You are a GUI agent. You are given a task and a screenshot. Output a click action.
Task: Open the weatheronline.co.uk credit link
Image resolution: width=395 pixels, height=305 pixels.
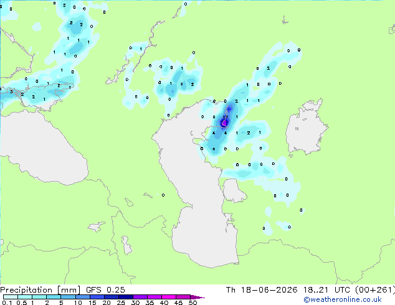pos(342,299)
